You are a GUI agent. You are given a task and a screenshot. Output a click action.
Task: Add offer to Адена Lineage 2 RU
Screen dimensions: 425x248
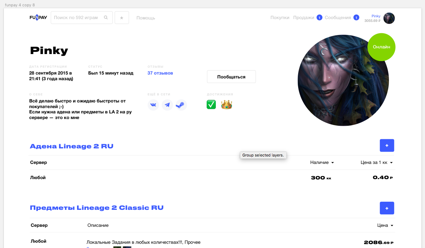(x=387, y=146)
